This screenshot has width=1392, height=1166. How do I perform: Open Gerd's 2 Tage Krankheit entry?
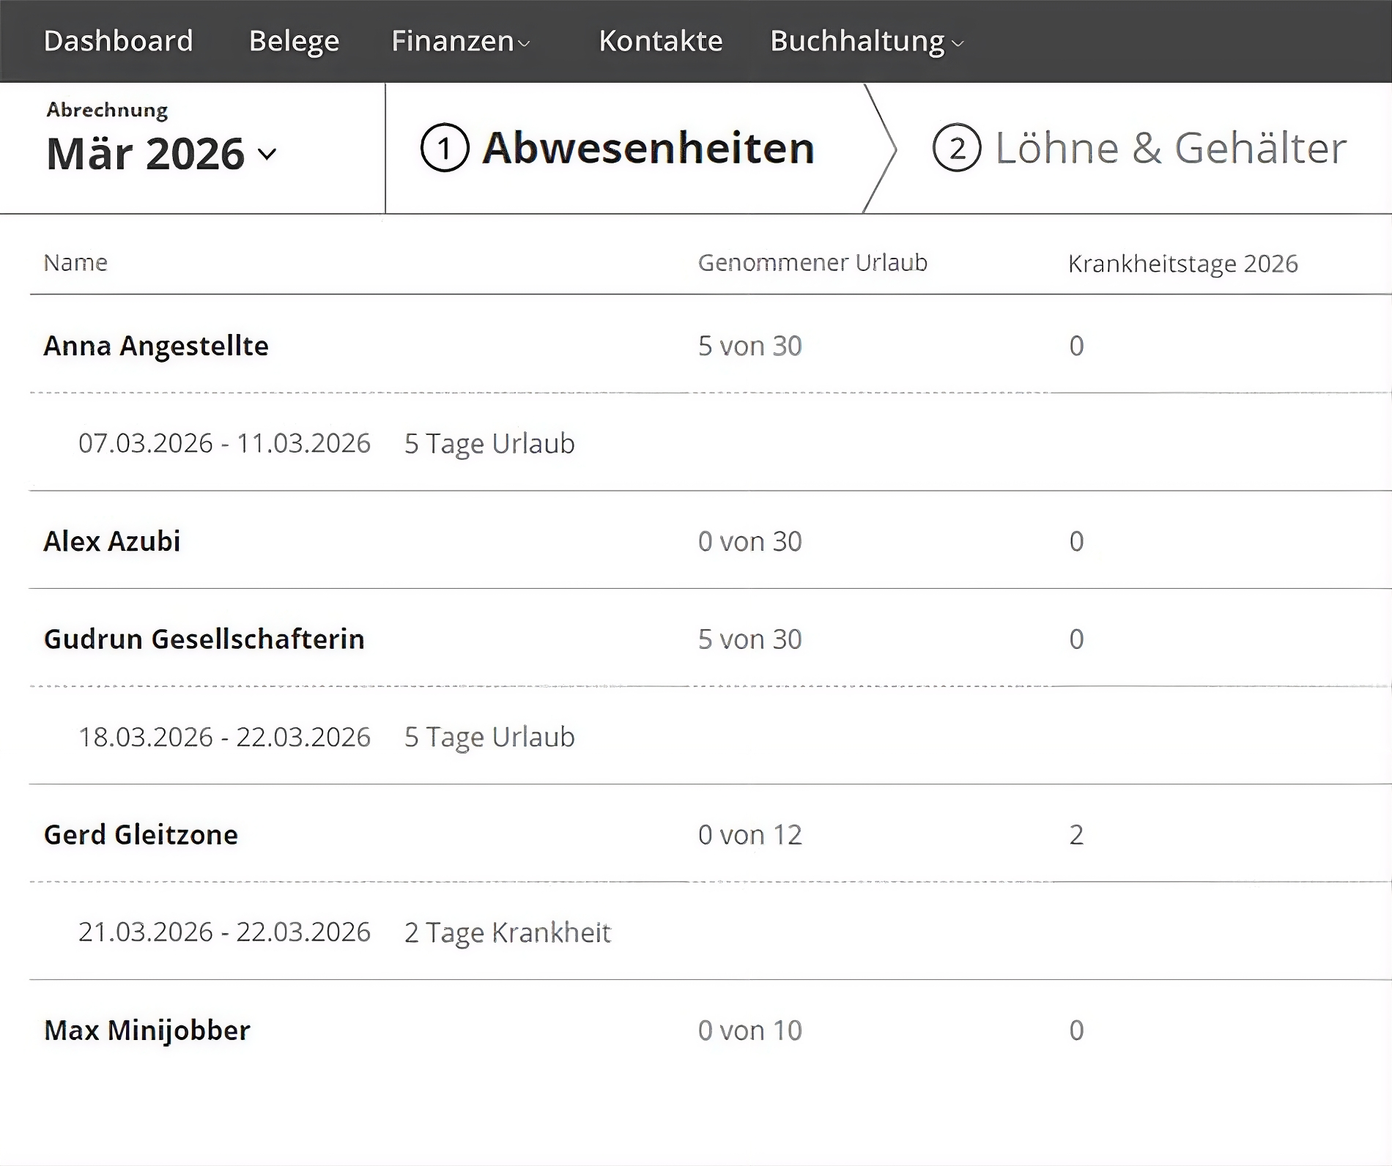click(x=507, y=932)
